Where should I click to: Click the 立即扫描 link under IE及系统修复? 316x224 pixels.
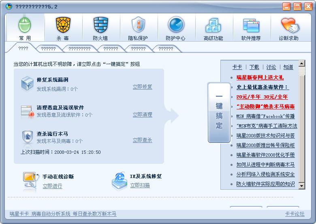[x=140, y=185]
